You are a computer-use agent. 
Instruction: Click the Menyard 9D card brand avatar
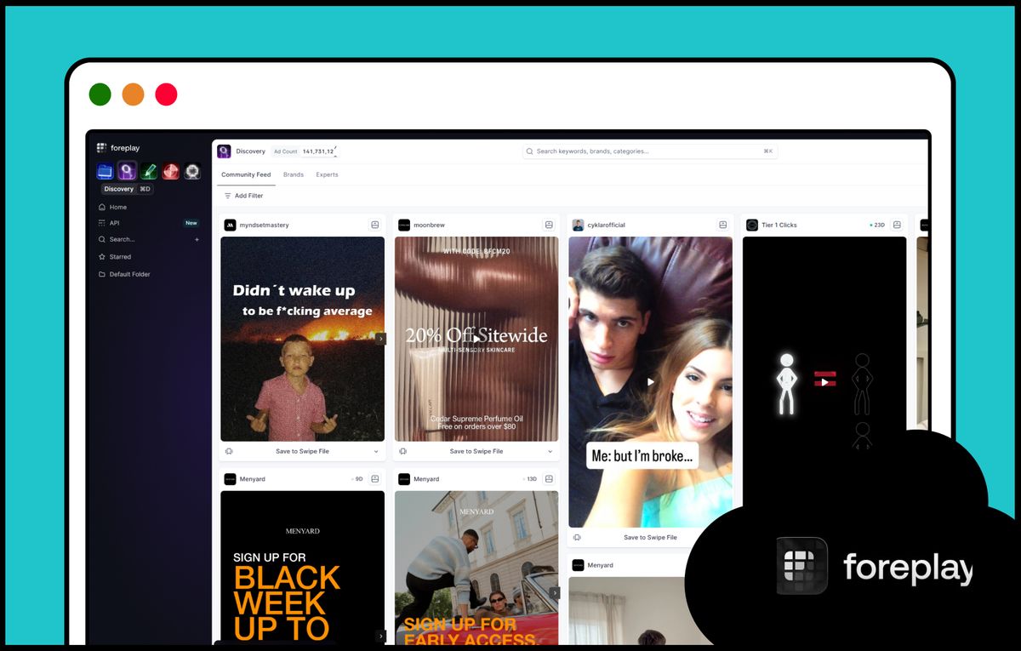coord(230,479)
